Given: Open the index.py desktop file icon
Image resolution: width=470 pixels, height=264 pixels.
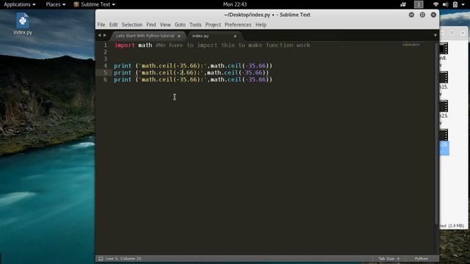Looking at the screenshot, I should (x=23, y=23).
